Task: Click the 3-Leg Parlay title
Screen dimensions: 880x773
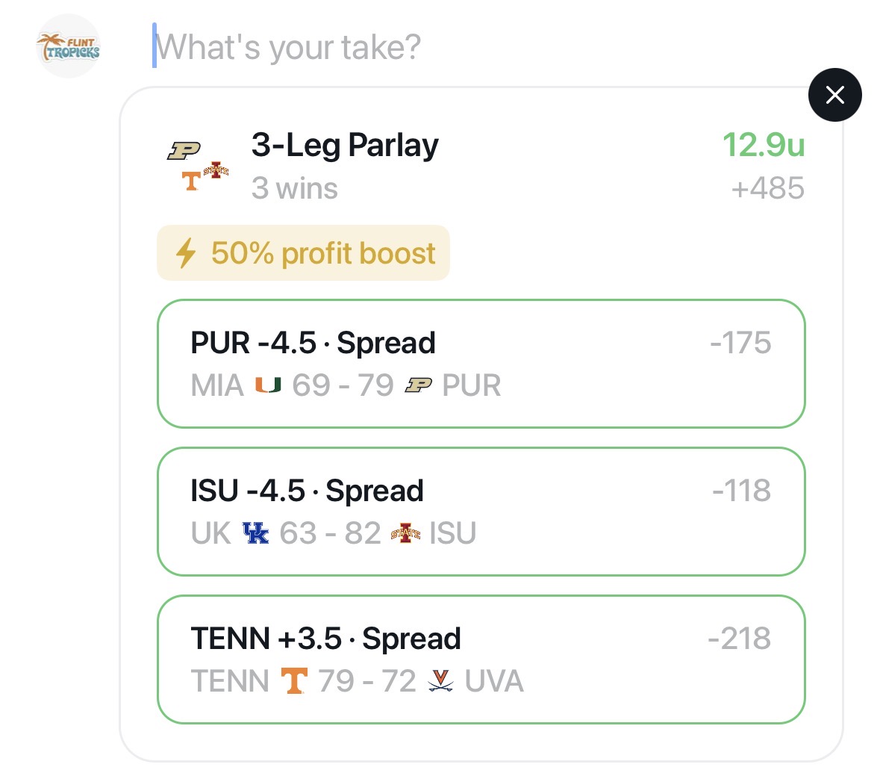Action: click(x=345, y=145)
